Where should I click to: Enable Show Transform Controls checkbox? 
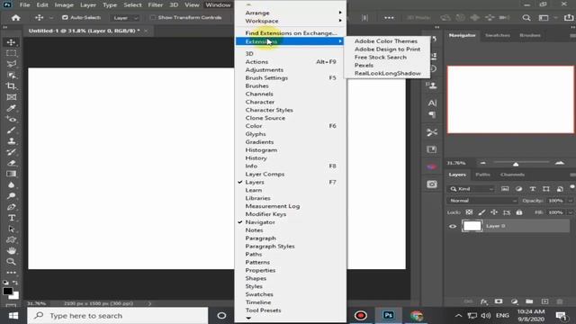click(153, 18)
